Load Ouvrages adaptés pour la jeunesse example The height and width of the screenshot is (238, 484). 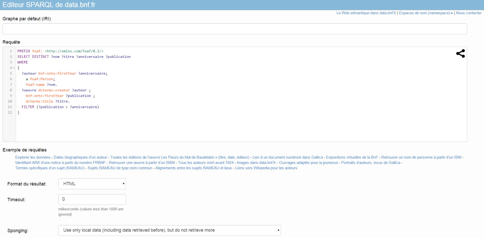point(309,163)
